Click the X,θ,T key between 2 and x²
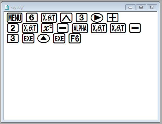The width and height of the screenshot is (162, 124). (30, 28)
